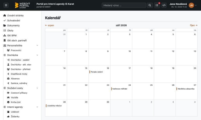Open the Kalibrace měřidel event
The height and width of the screenshot is (120, 201).
click(x=119, y=89)
